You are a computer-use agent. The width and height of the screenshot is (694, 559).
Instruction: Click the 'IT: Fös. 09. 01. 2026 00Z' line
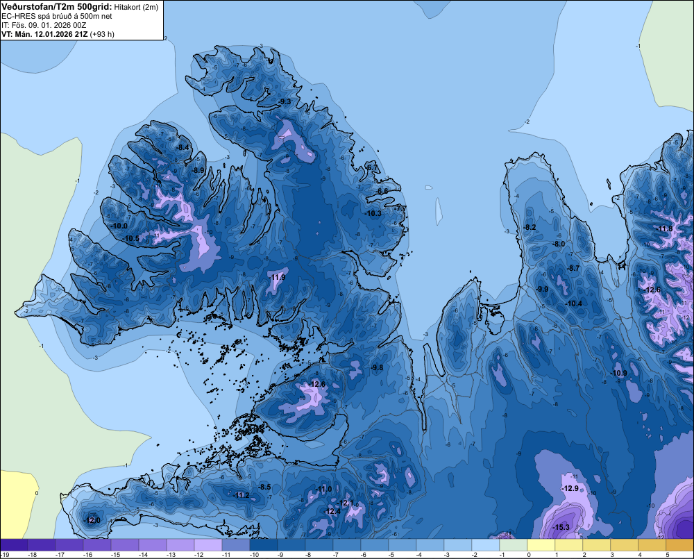click(x=44, y=25)
